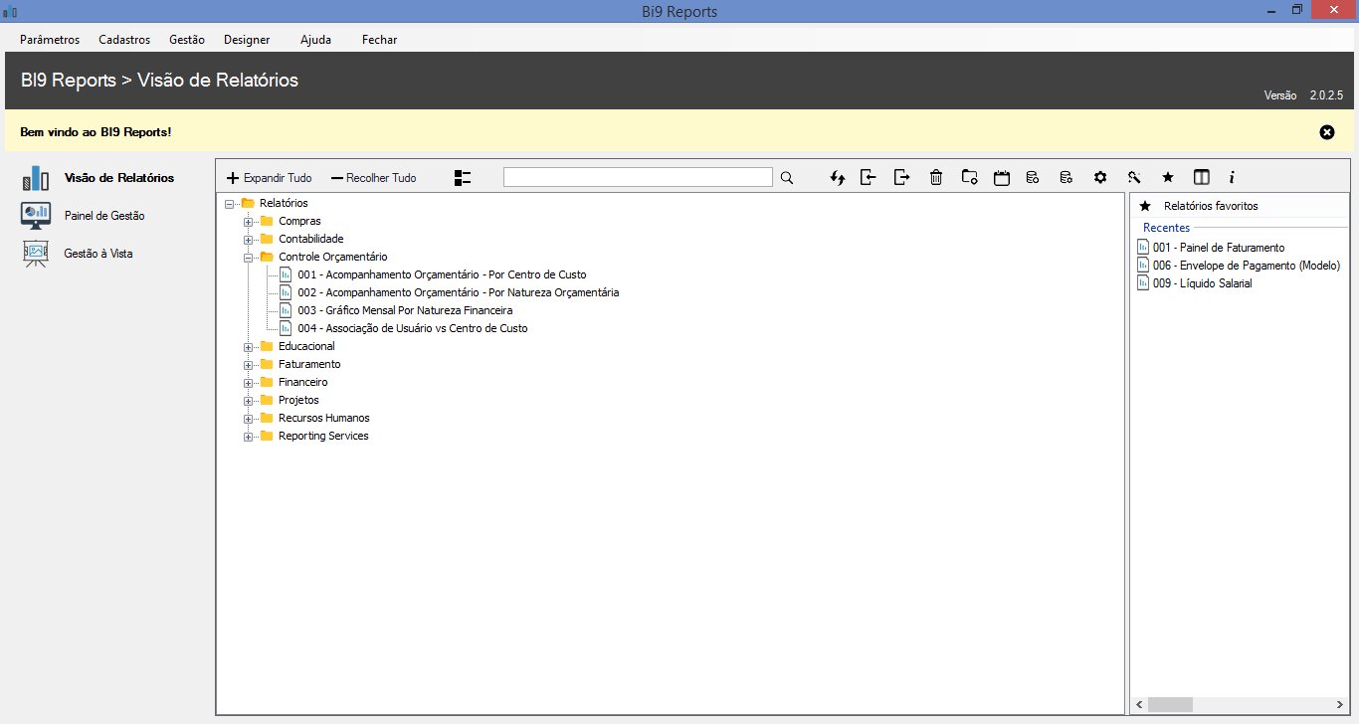1359x724 pixels.
Task: Click the star favorites toolbar icon
Action: [x=1168, y=178]
